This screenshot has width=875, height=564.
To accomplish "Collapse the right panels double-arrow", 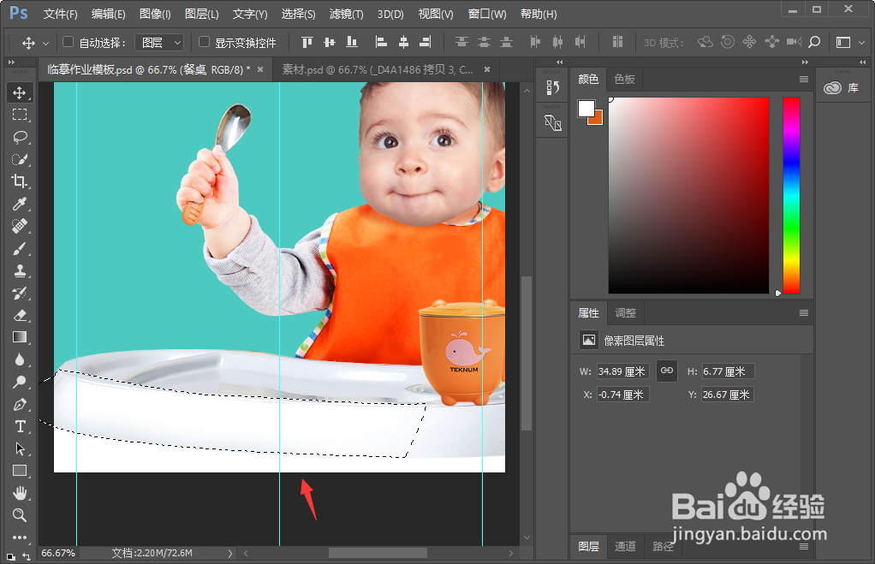I will (x=805, y=62).
